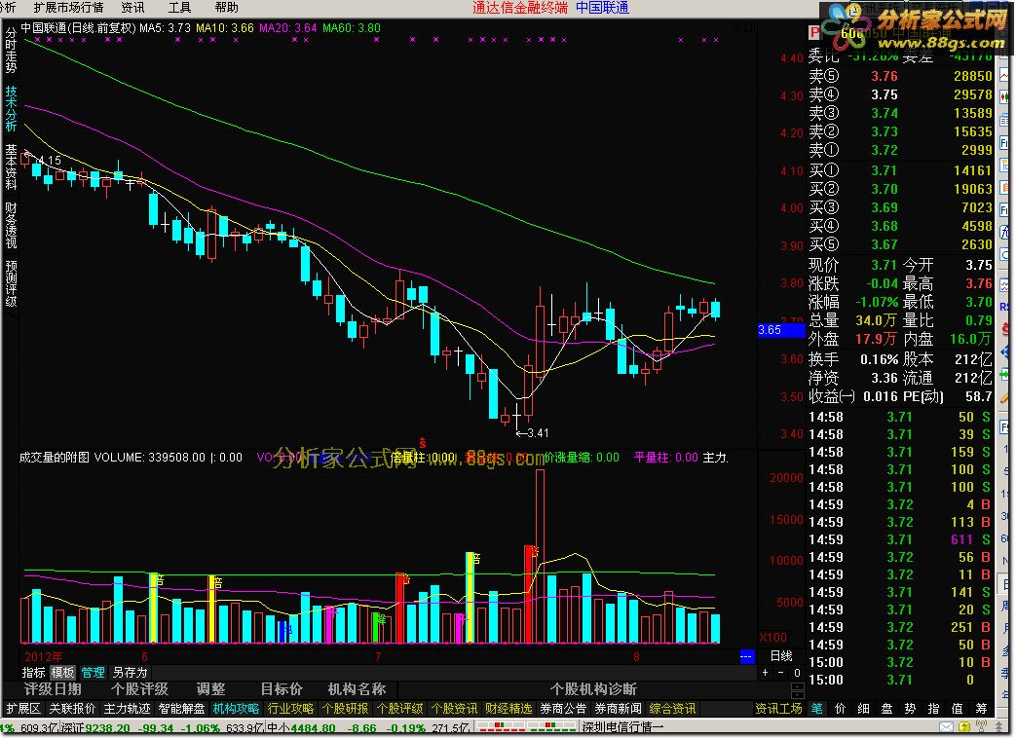The height and width of the screenshot is (739, 1016).
Task: Select the 势 tab
Action: [910, 709]
